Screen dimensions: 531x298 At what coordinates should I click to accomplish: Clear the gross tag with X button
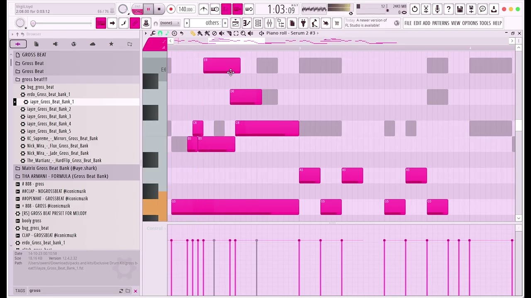pyautogui.click(x=135, y=291)
